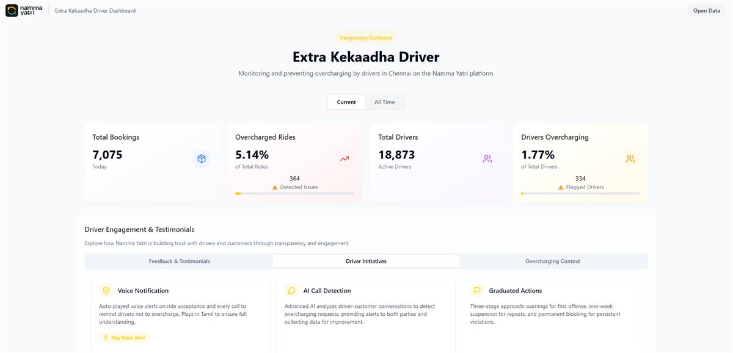Click the 'Active Drivers' label
Screen dimensions: 733x353
pos(395,166)
